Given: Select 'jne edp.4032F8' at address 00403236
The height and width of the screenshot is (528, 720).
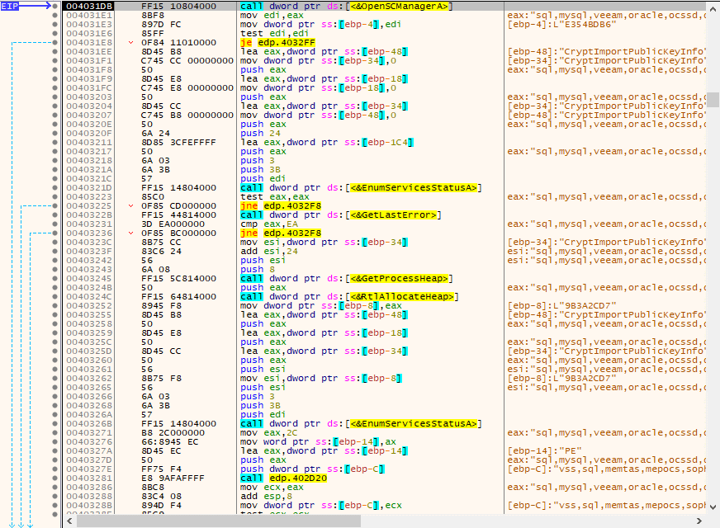Looking at the screenshot, I should point(281,233).
